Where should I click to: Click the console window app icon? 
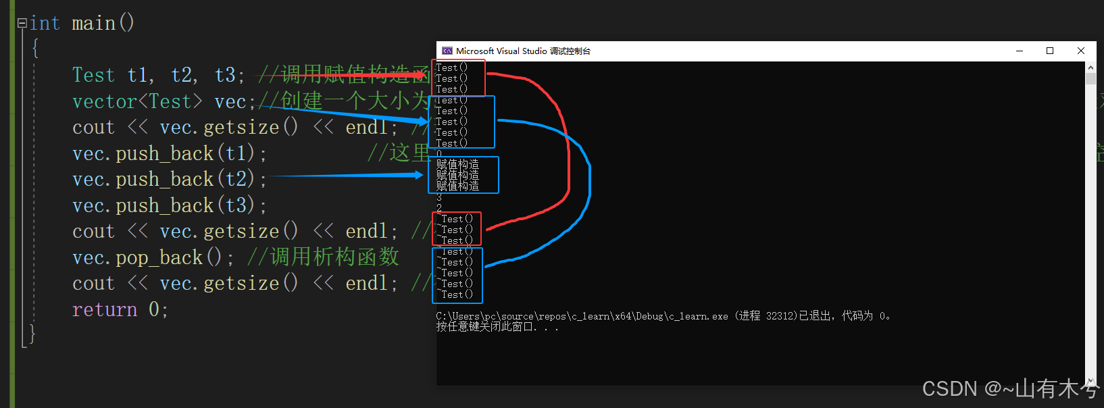[x=447, y=51]
